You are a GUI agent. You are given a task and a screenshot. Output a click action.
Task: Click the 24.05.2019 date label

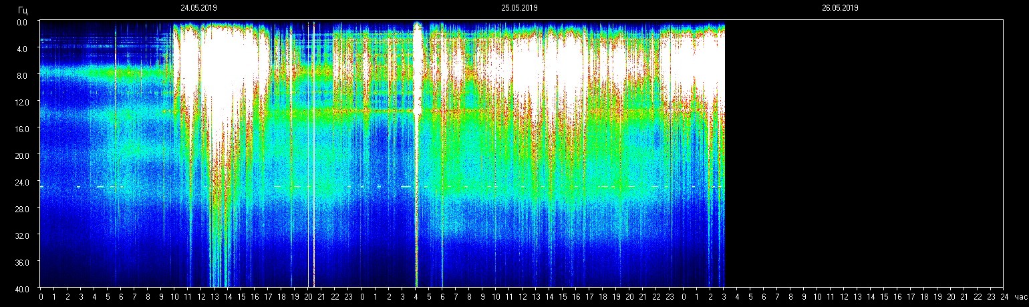click(x=198, y=8)
